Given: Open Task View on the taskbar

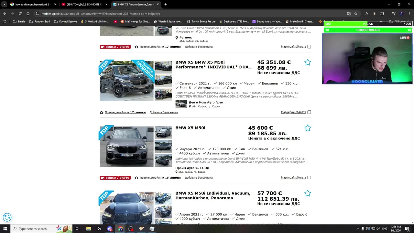Looking at the screenshot, I should point(78,229).
